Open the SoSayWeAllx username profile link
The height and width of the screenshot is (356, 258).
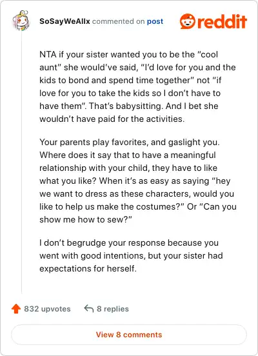point(64,21)
